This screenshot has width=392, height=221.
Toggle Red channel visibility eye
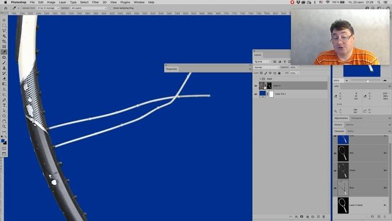[335, 153]
